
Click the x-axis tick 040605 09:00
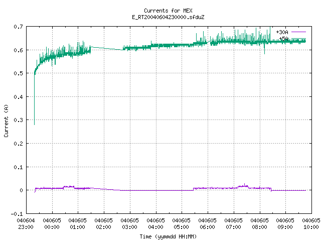285,224
